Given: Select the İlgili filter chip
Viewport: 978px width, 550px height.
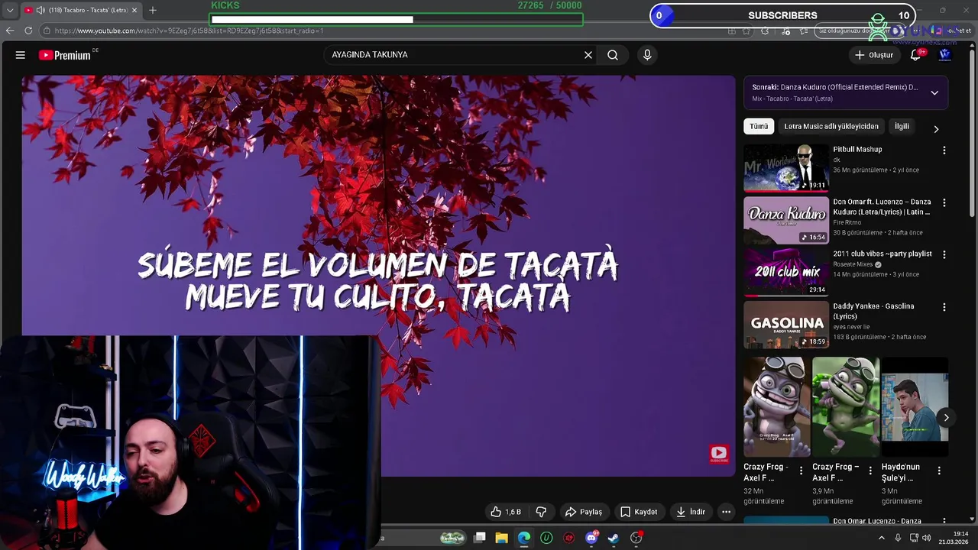Looking at the screenshot, I should [902, 127].
